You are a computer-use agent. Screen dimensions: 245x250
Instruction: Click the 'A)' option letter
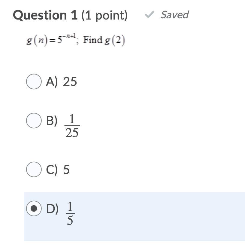coord(52,82)
